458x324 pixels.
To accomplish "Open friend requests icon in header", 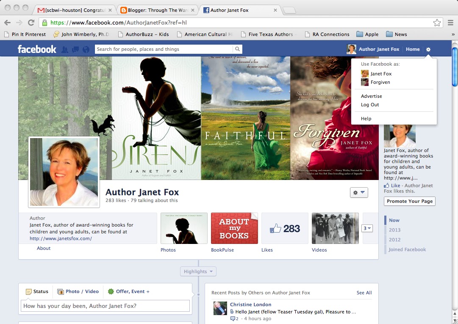I will coord(64,50).
